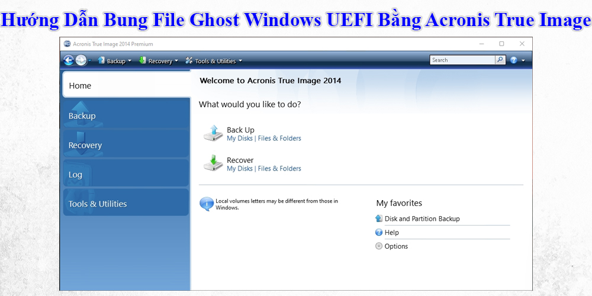Click My Disks link under Back Up
This screenshot has height=296, width=592.
pos(239,138)
